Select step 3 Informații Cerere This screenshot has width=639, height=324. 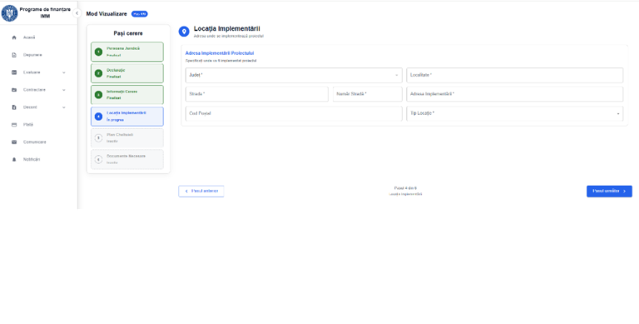click(127, 95)
